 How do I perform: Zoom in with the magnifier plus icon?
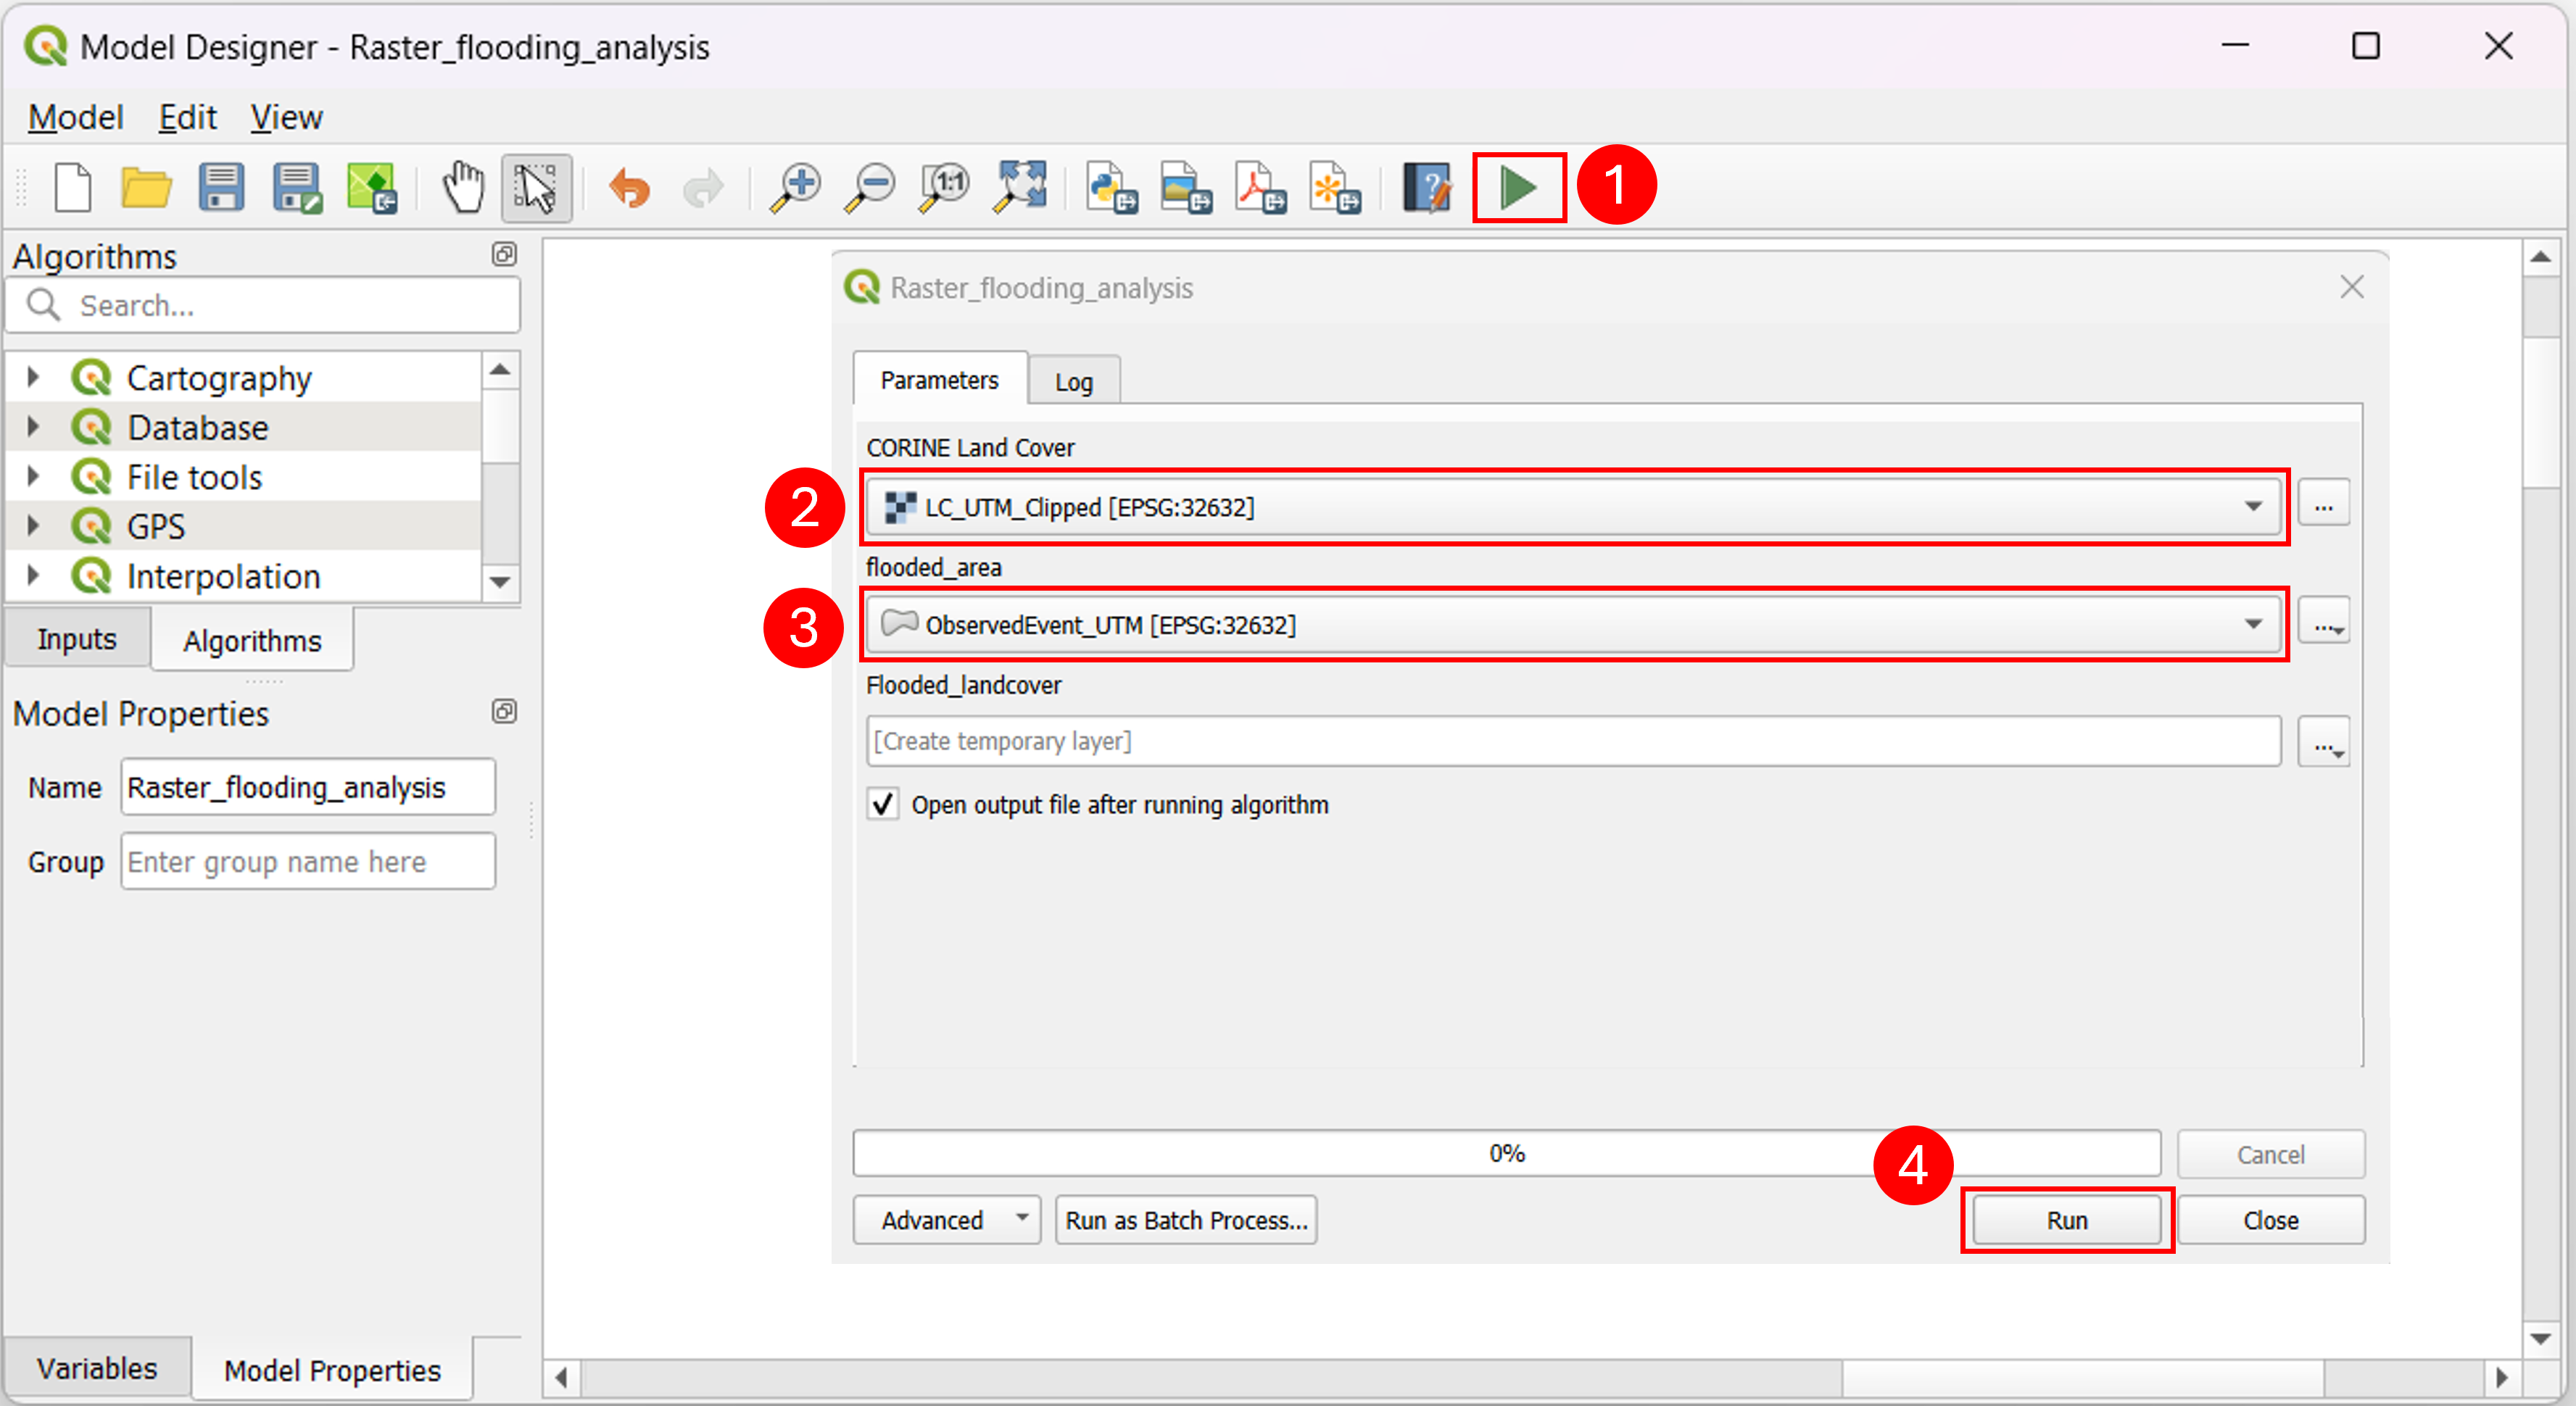pyautogui.click(x=795, y=187)
